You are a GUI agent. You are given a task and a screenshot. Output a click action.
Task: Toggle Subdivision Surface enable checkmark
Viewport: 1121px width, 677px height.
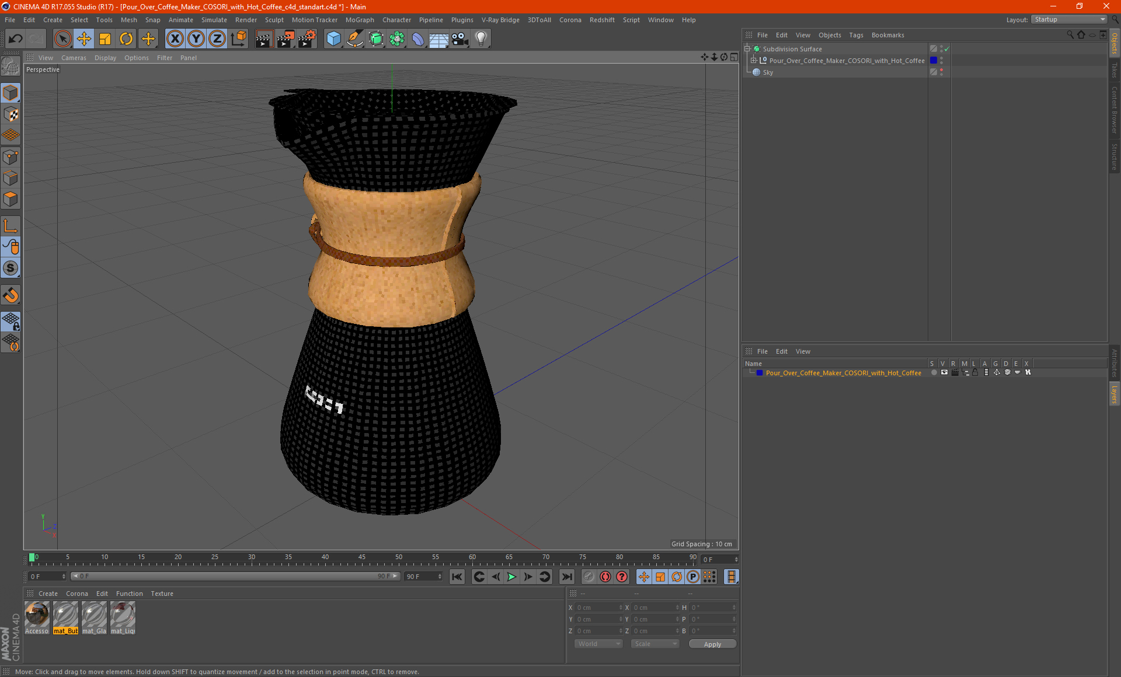click(x=946, y=49)
